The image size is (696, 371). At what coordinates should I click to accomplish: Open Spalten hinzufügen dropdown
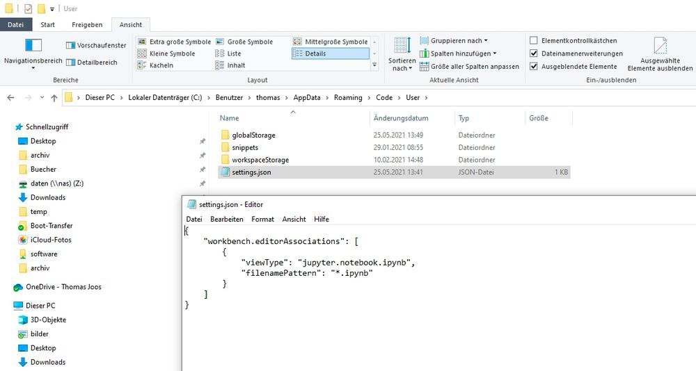point(458,53)
